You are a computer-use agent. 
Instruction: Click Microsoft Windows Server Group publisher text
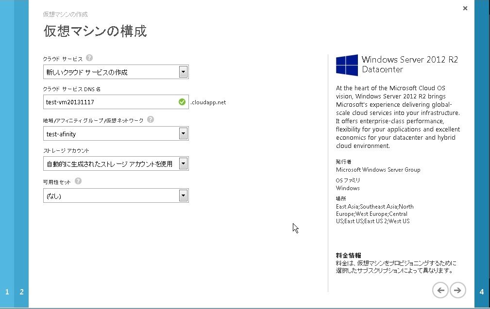point(378,170)
